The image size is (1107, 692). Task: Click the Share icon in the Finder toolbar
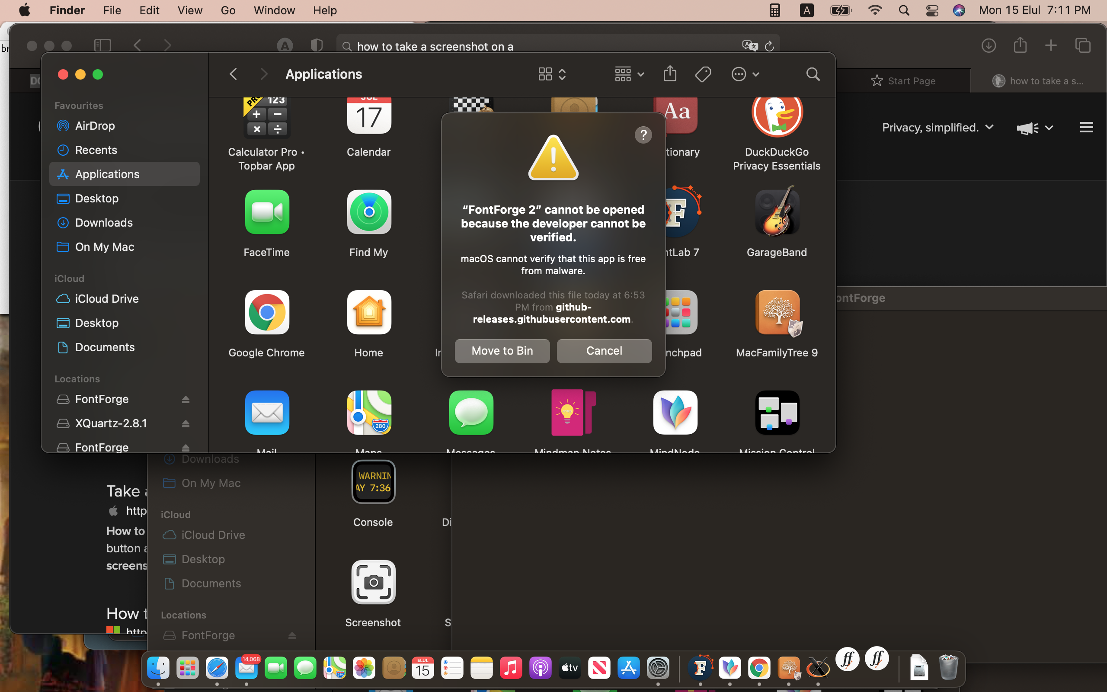(x=669, y=74)
